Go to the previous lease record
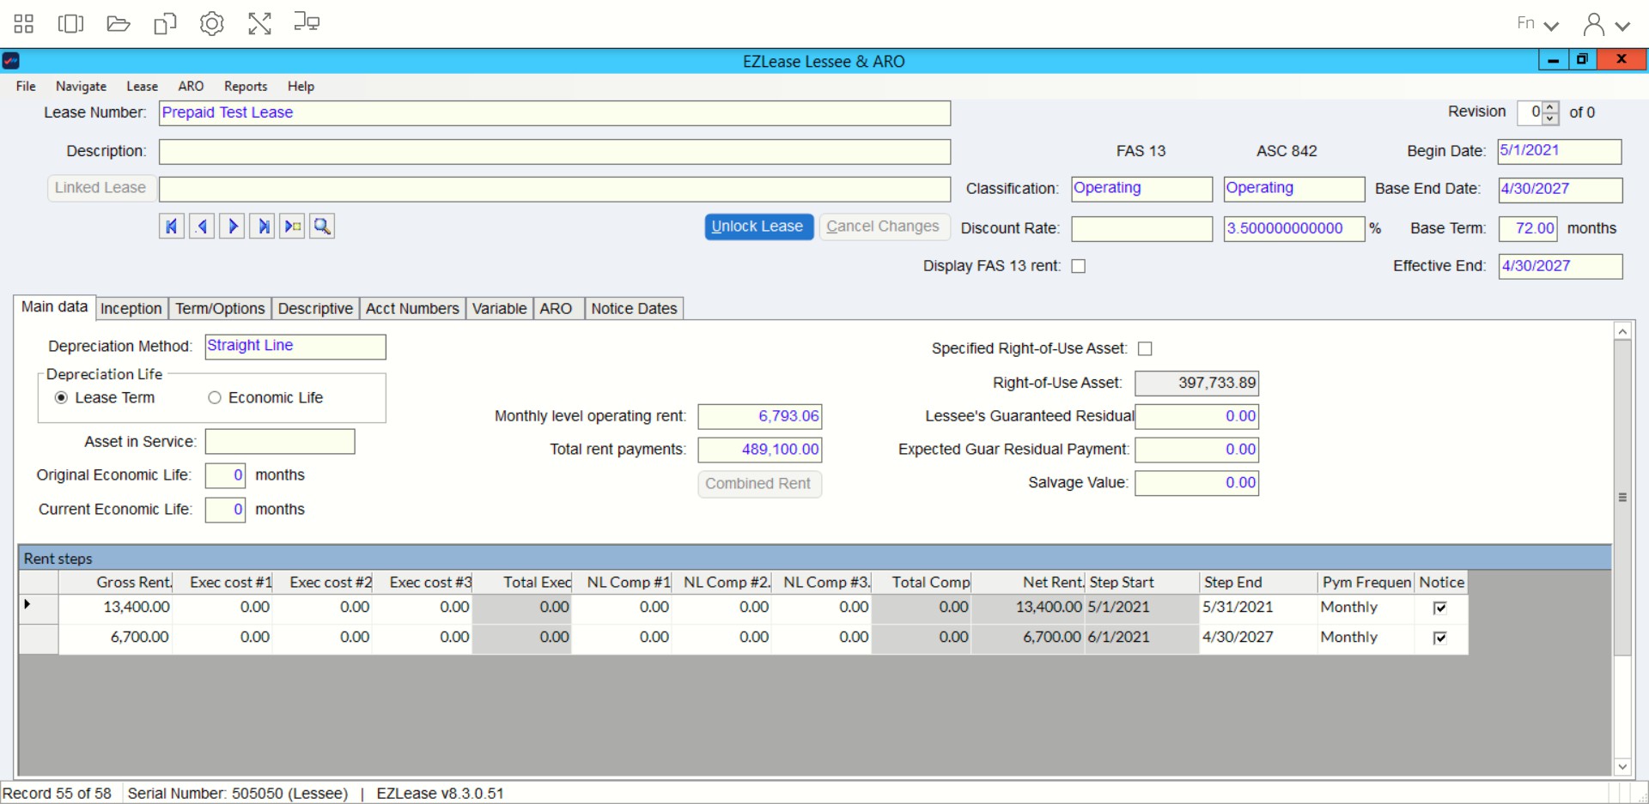The height and width of the screenshot is (804, 1649). [x=201, y=227]
